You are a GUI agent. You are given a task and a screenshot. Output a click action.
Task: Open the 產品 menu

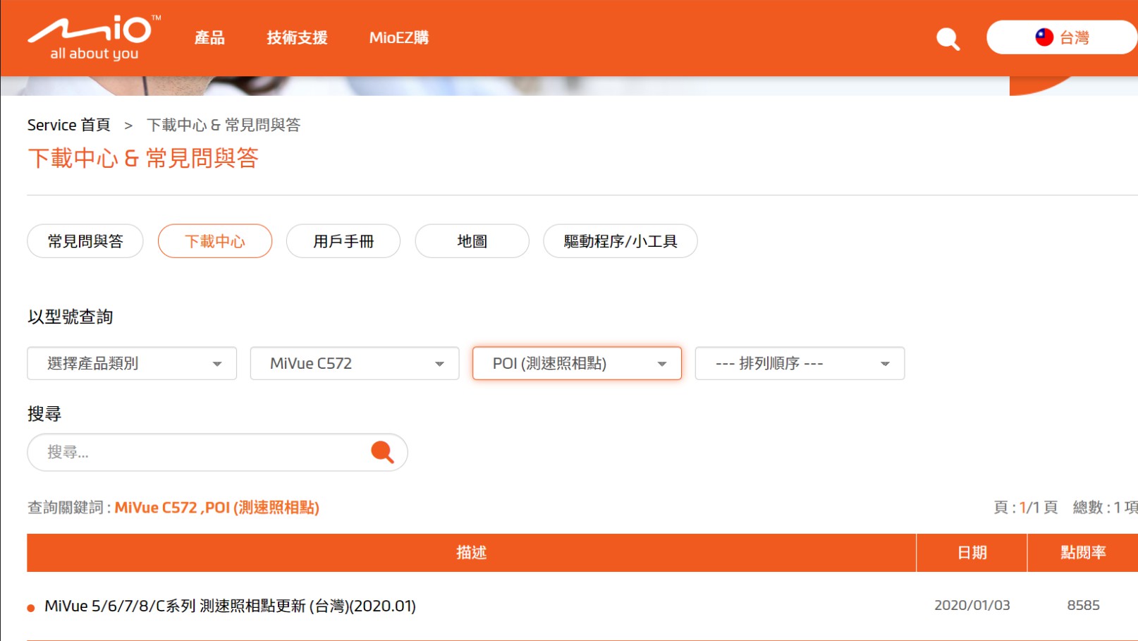(x=209, y=37)
